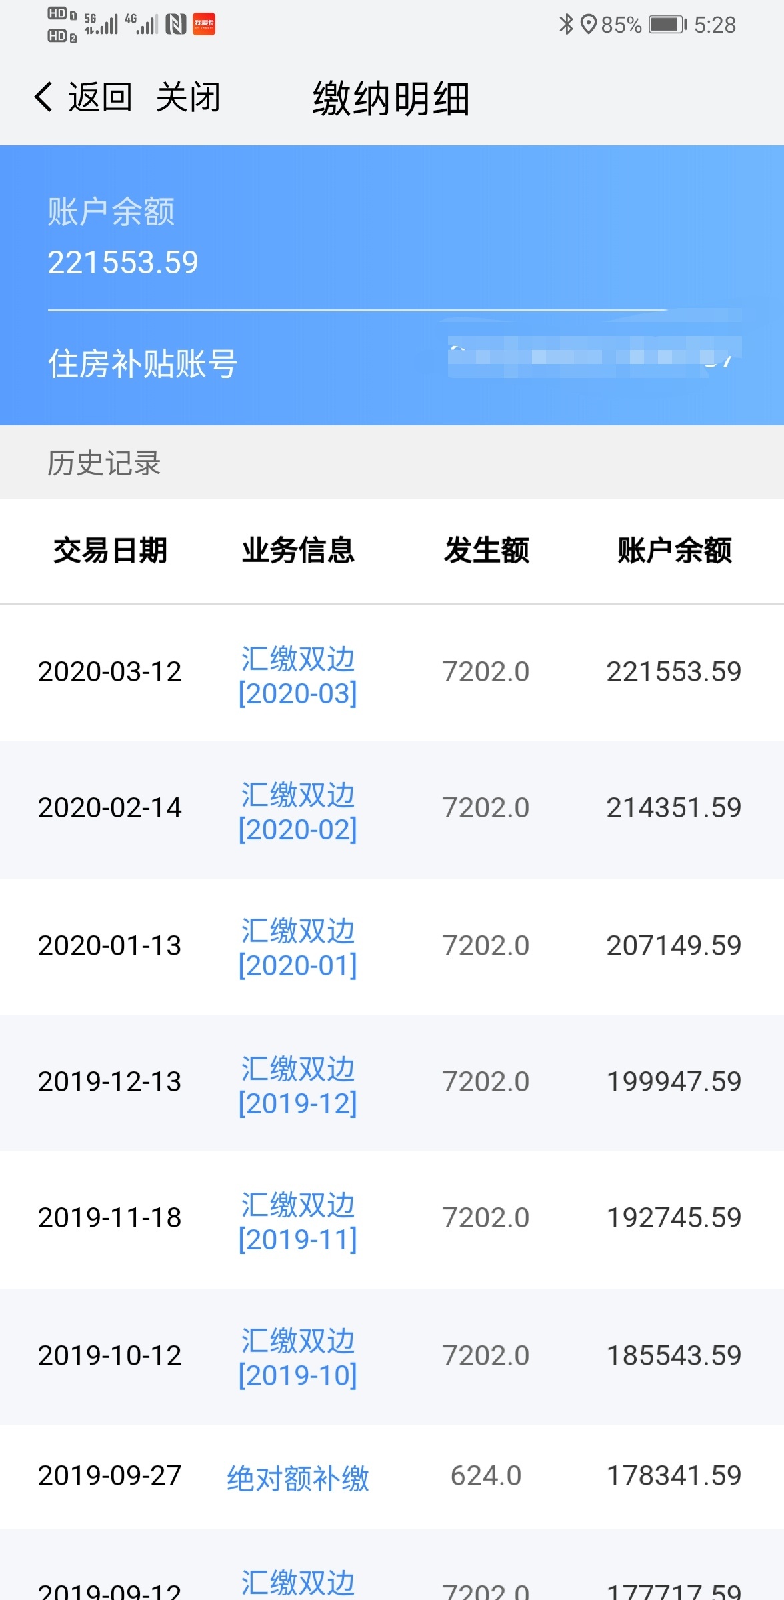784x1600 pixels.
Task: Select the 发生额 column header
Action: pyautogui.click(x=487, y=551)
